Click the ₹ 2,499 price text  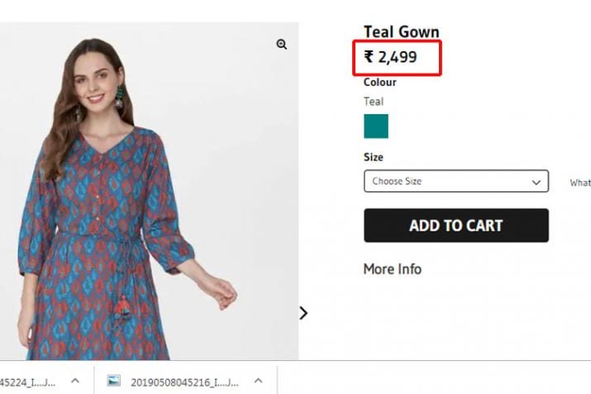(391, 57)
